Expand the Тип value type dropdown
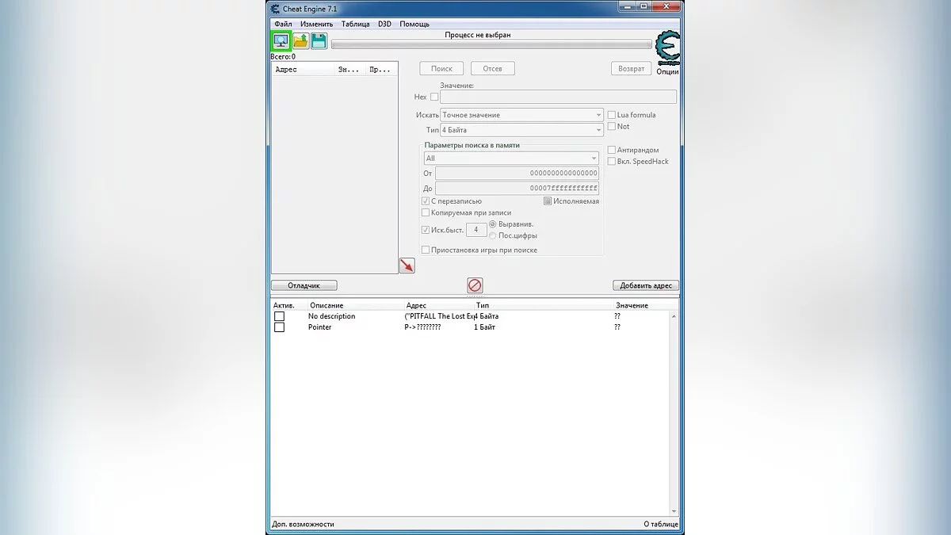This screenshot has width=951, height=535. tap(521, 130)
